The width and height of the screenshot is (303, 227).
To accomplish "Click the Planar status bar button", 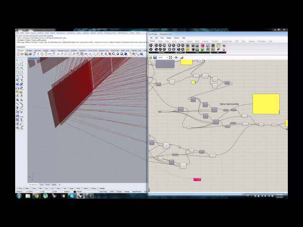I will click(x=119, y=192).
